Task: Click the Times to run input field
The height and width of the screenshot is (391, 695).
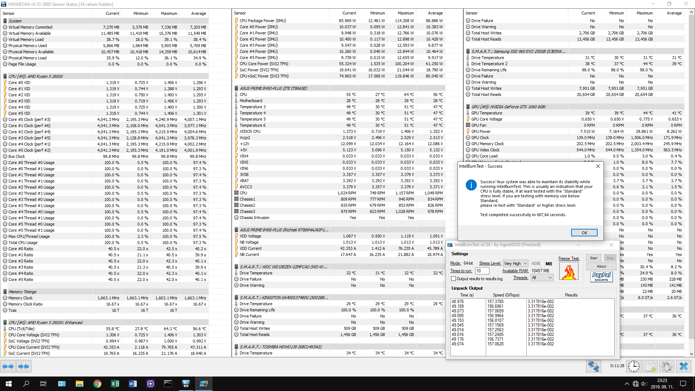Action: tap(482, 271)
